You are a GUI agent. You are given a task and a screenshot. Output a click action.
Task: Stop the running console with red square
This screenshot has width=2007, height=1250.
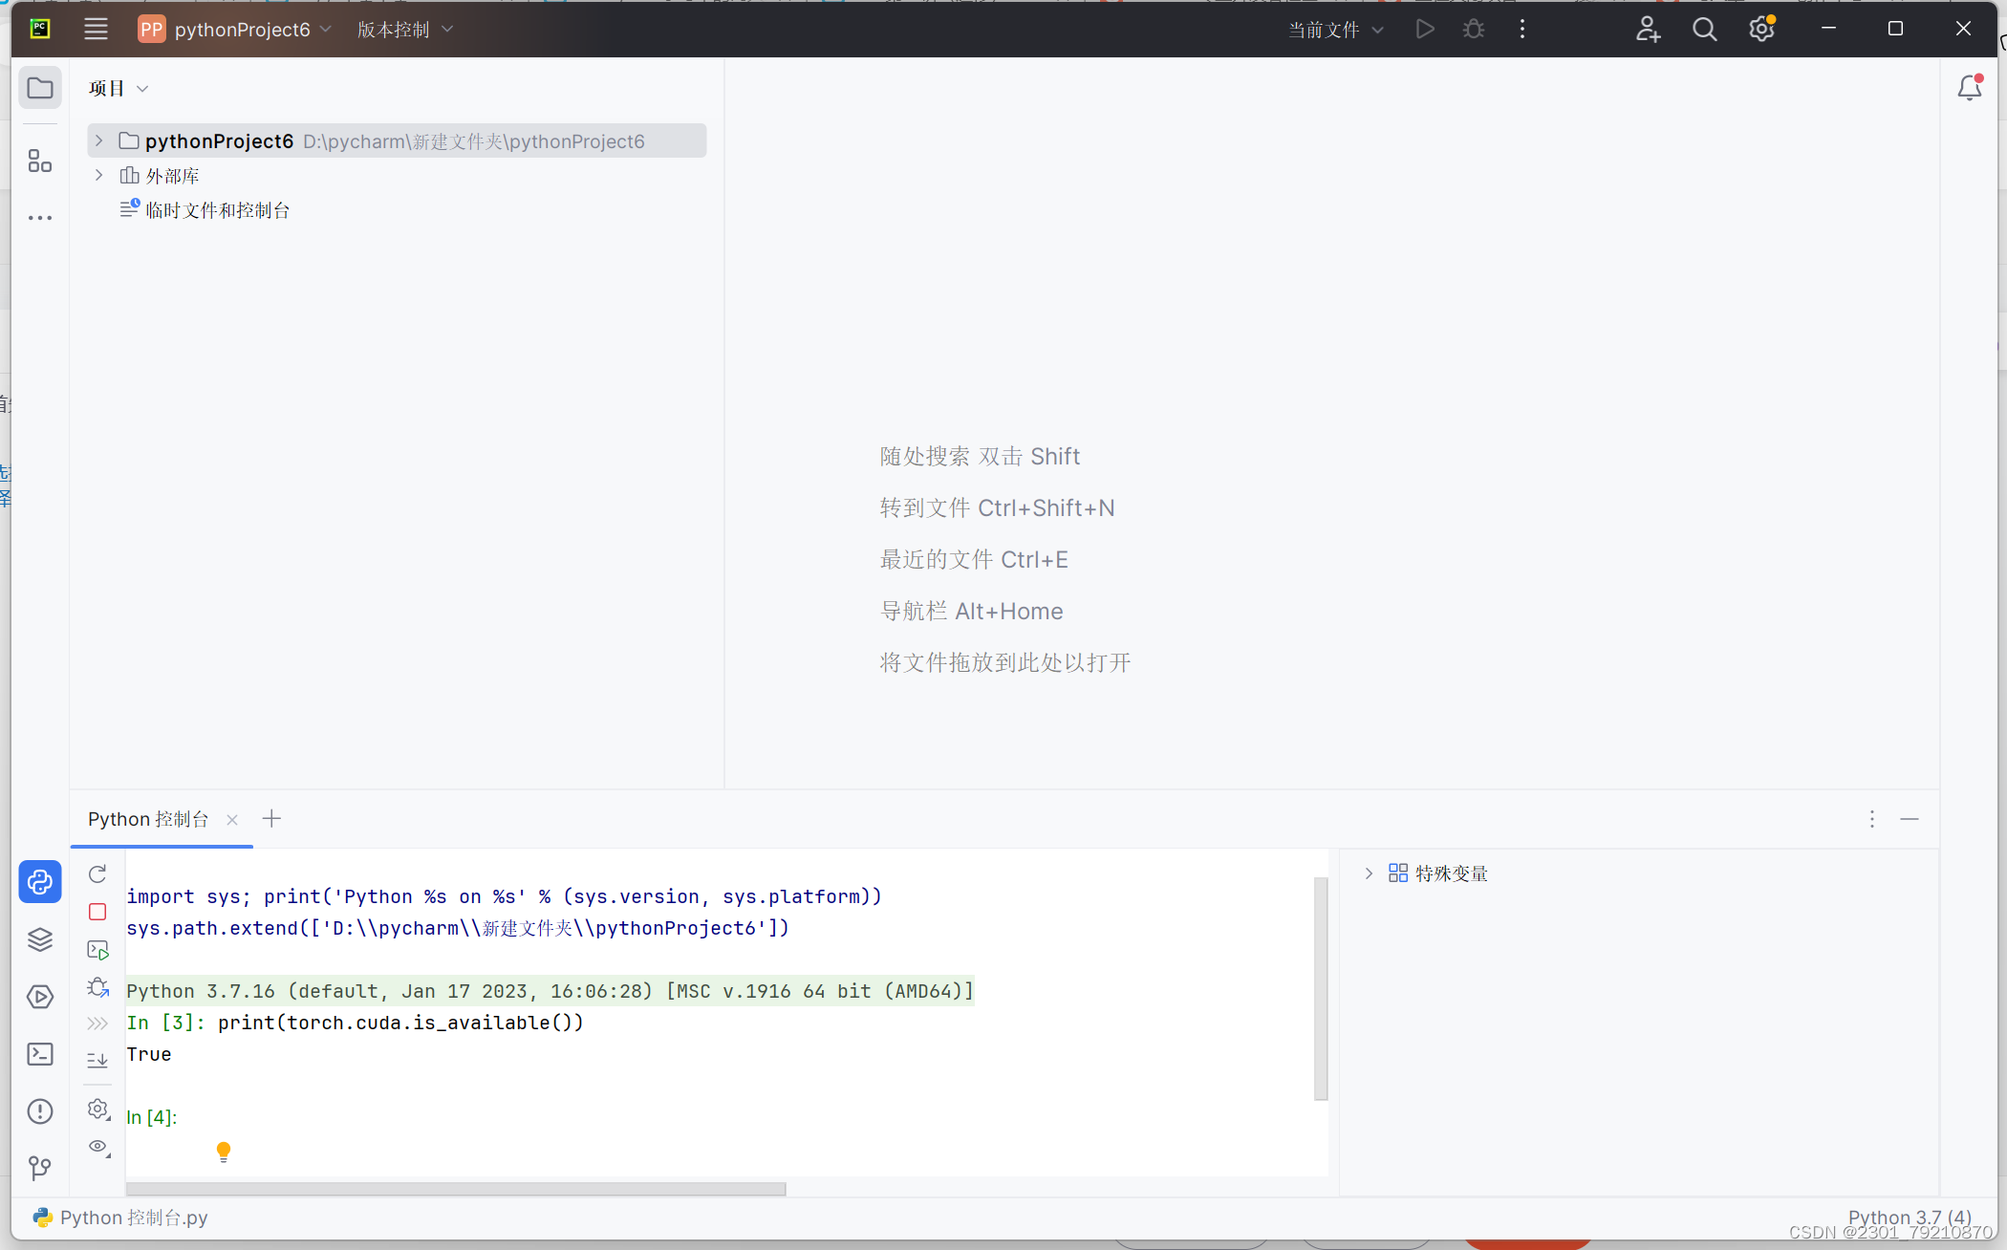tap(97, 912)
